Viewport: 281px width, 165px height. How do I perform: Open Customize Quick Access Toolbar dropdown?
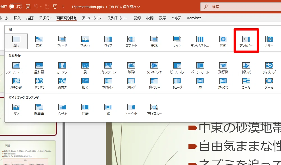(x=63, y=7)
